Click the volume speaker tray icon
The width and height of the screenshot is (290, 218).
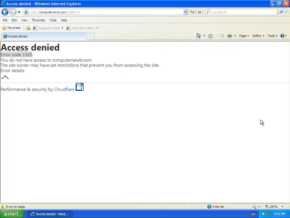tap(264, 214)
